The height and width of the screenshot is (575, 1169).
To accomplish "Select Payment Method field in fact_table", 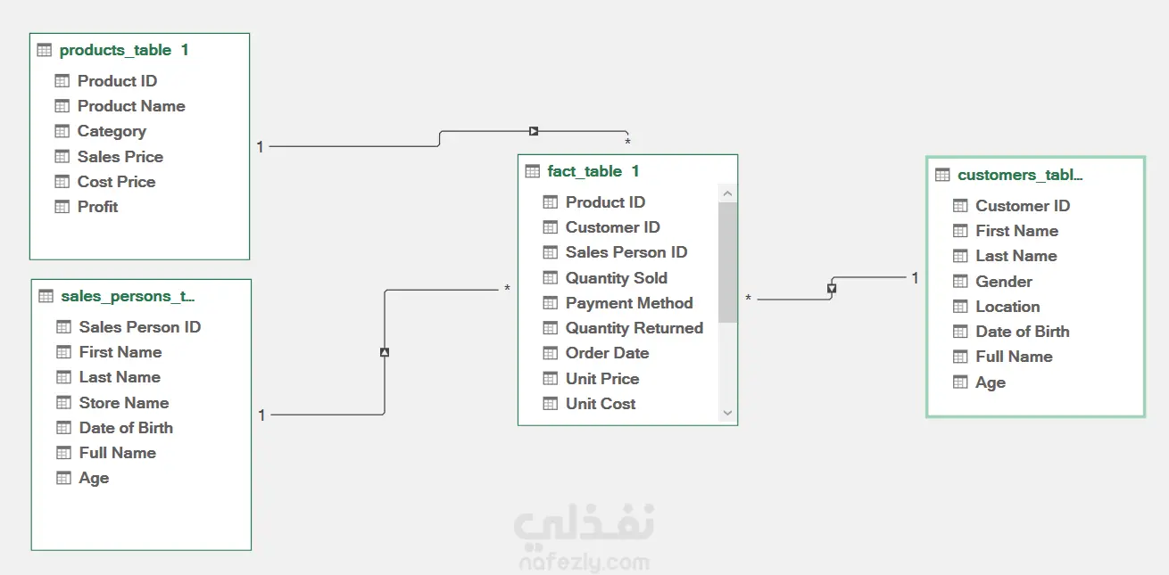I will click(x=629, y=303).
